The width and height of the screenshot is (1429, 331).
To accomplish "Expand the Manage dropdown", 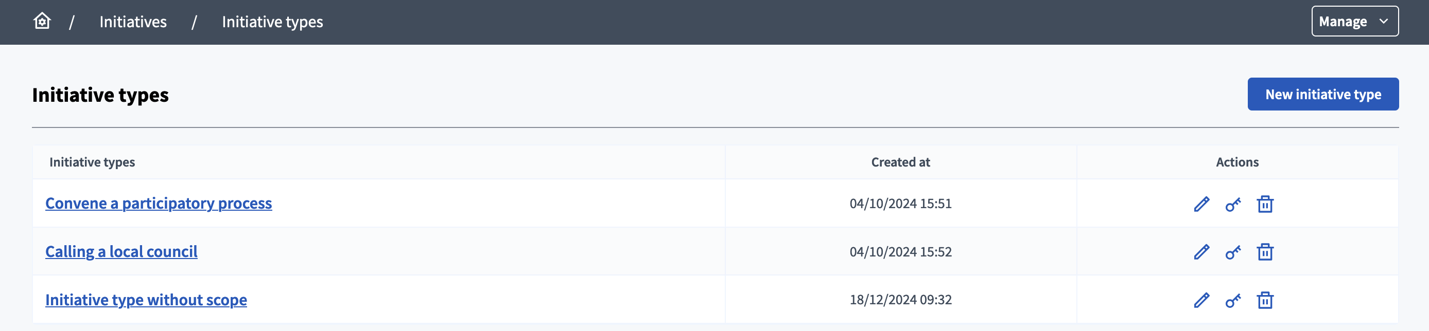I will click(x=1354, y=22).
